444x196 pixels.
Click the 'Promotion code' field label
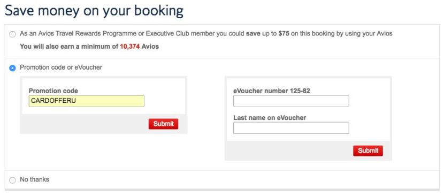coord(53,91)
